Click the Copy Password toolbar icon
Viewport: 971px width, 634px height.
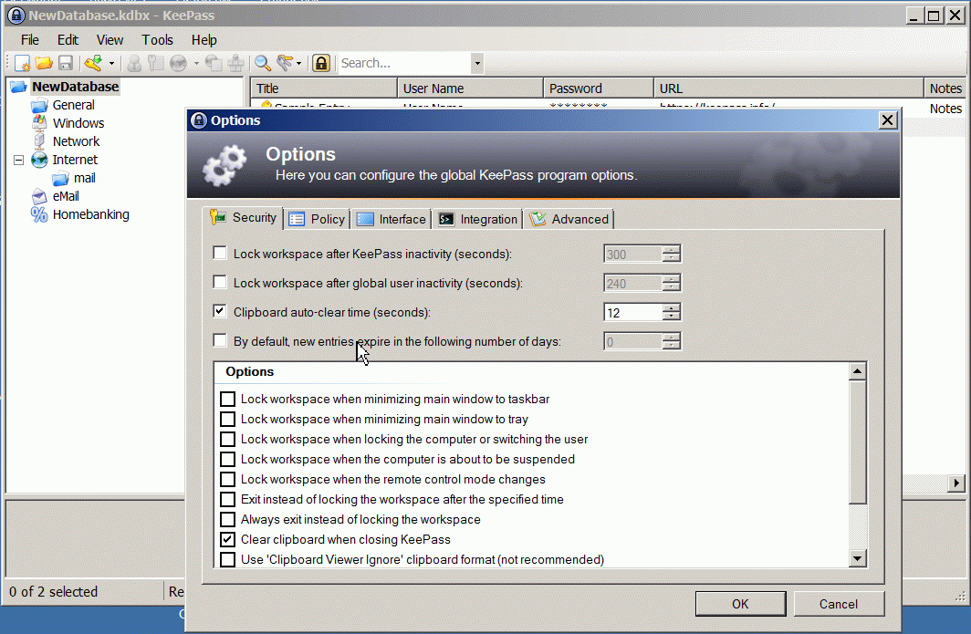[155, 63]
